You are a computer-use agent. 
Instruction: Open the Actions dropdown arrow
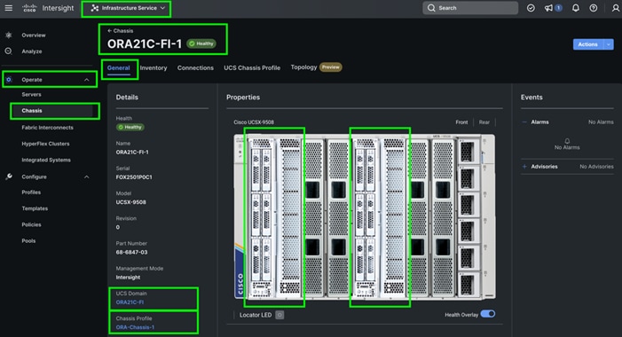point(609,44)
